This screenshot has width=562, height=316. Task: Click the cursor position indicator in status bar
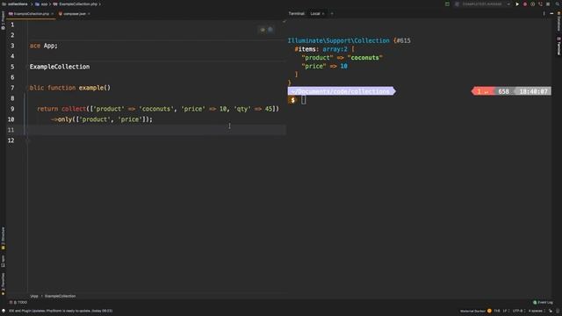[x=497, y=311]
